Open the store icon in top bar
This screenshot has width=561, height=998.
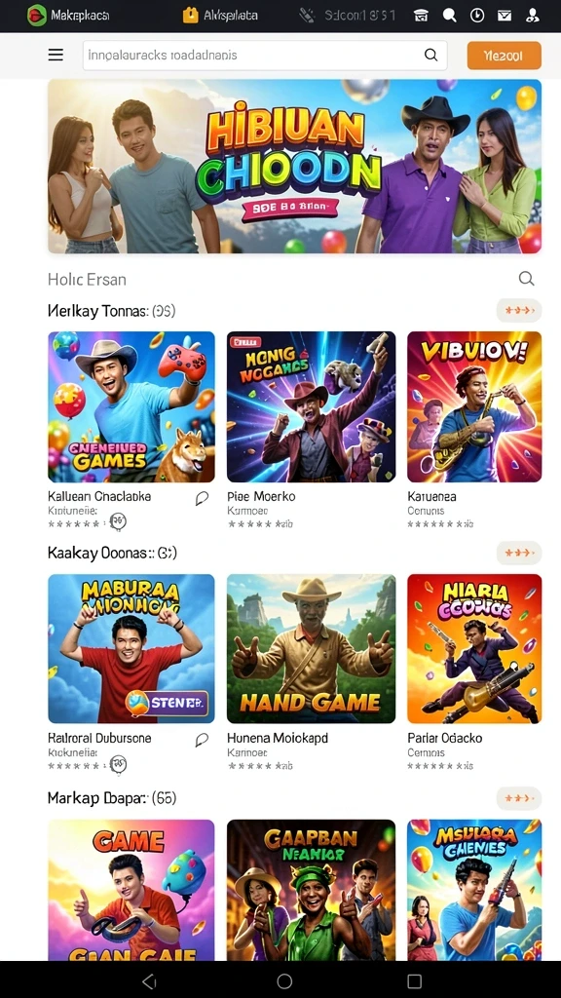pyautogui.click(x=421, y=16)
